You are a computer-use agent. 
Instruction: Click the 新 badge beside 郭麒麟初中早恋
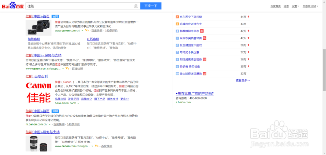202,31
